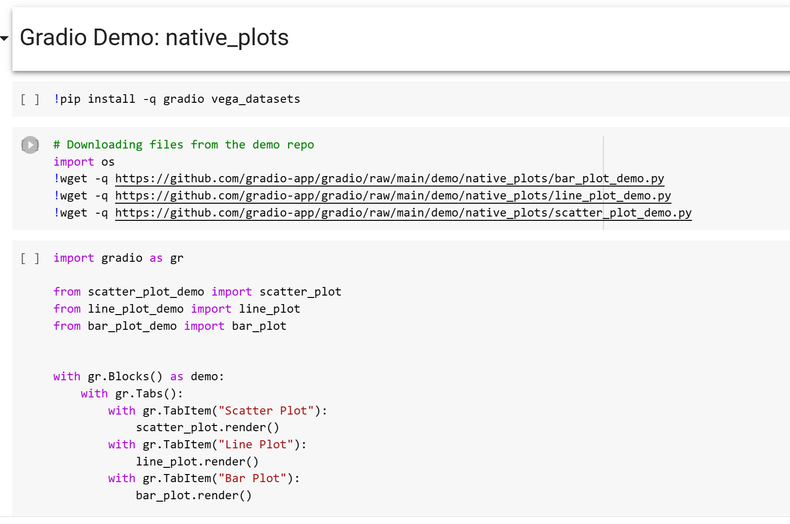The image size is (790, 524).
Task: Click the run brackets beside import gradio cell
Action: [30, 258]
